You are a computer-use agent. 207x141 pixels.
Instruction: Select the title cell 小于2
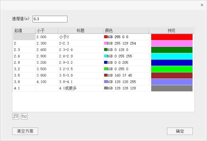point(80,37)
